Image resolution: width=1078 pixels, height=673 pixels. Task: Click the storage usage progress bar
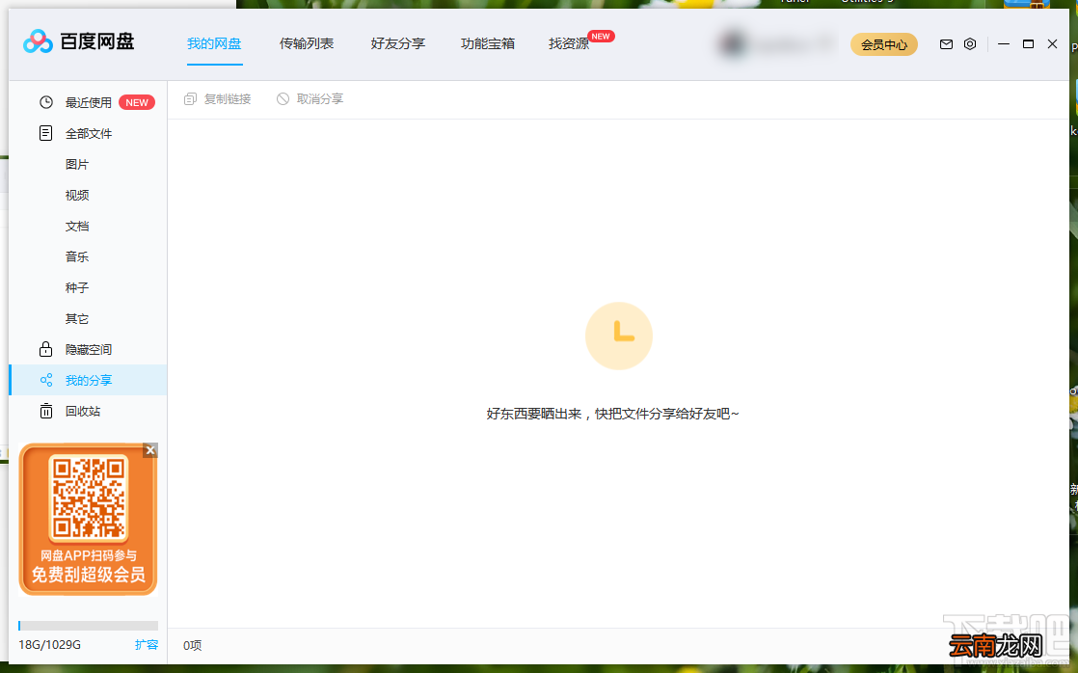88,626
